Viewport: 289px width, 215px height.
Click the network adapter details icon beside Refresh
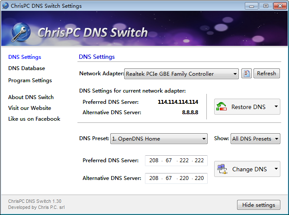[247, 74]
